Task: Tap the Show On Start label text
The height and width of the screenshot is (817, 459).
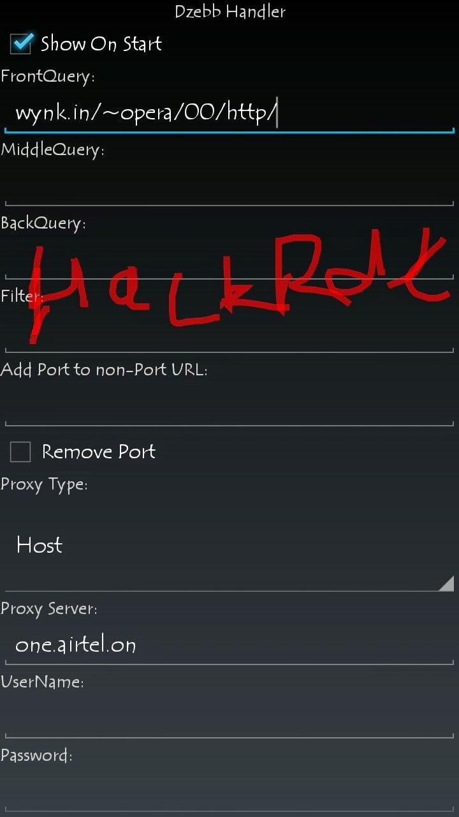Action: 101,43
